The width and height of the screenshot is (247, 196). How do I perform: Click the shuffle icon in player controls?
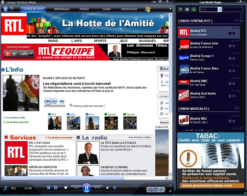click(48, 188)
